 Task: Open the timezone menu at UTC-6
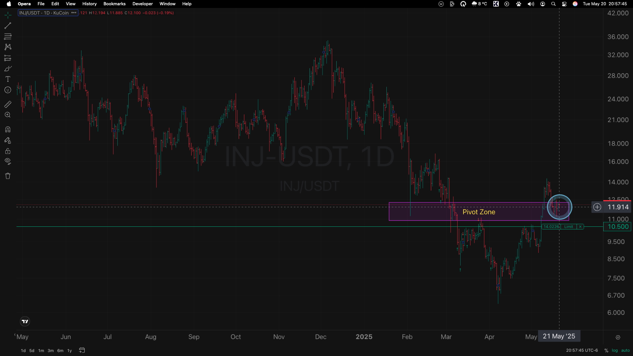pyautogui.click(x=582, y=350)
